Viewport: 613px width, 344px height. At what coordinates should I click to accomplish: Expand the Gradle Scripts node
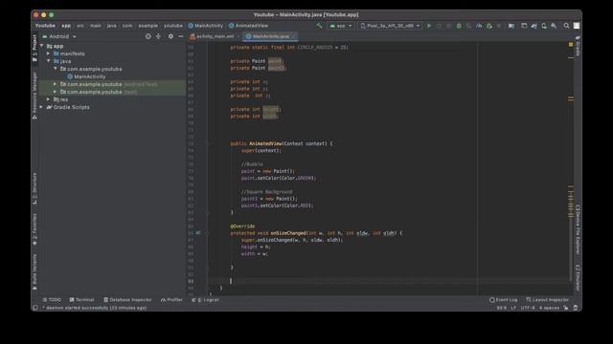click(42, 107)
